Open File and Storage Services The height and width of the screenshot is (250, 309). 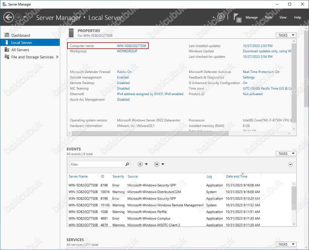(32, 57)
